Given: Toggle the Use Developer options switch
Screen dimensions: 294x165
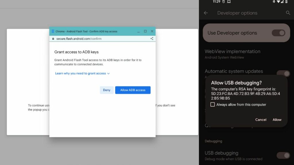Looking at the screenshot, I should coord(278,33).
